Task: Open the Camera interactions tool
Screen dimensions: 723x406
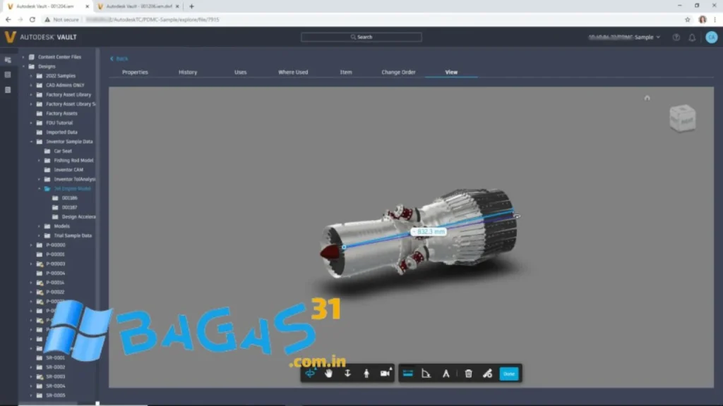Action: (385, 374)
